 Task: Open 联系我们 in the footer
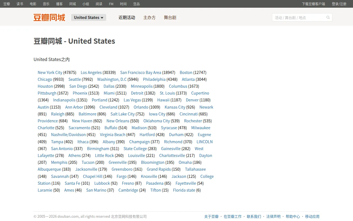[x=254, y=217]
